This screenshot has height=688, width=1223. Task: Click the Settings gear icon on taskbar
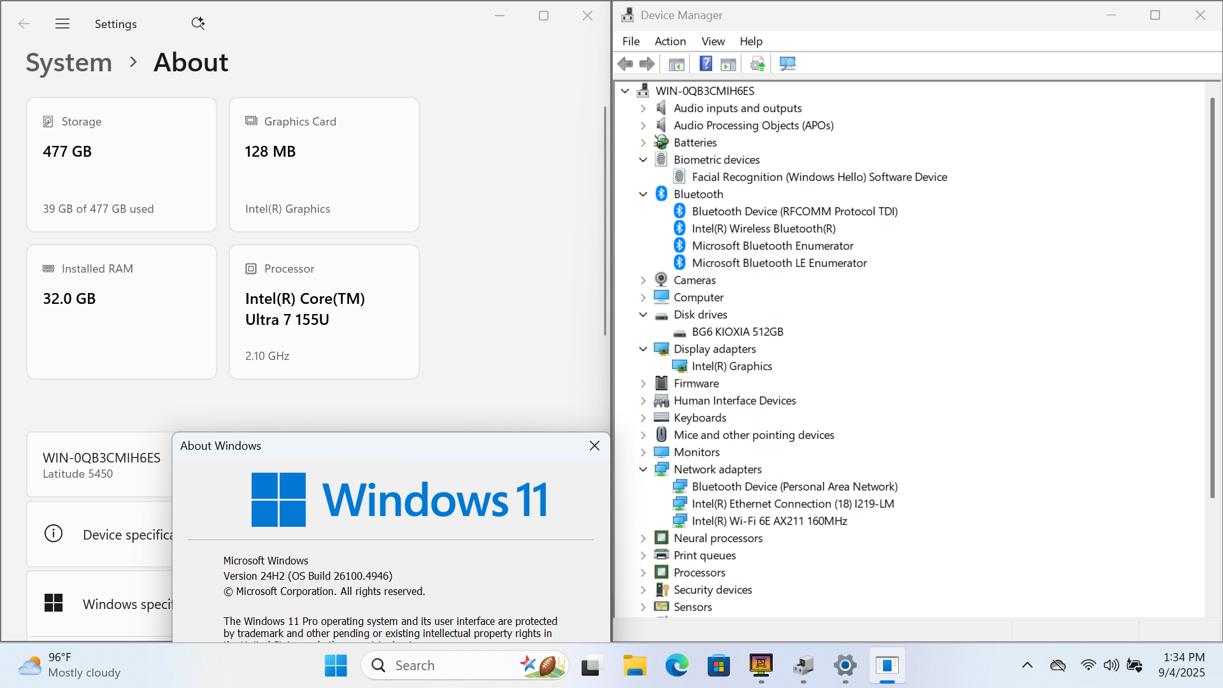(x=845, y=666)
